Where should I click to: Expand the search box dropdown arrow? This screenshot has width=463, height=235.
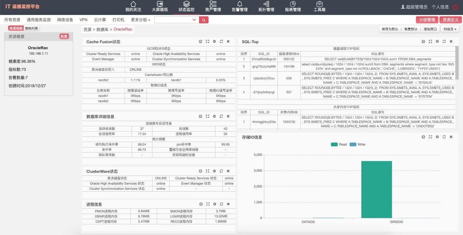[x=194, y=20]
